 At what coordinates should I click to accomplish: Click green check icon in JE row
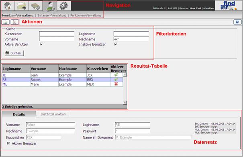(116, 75)
